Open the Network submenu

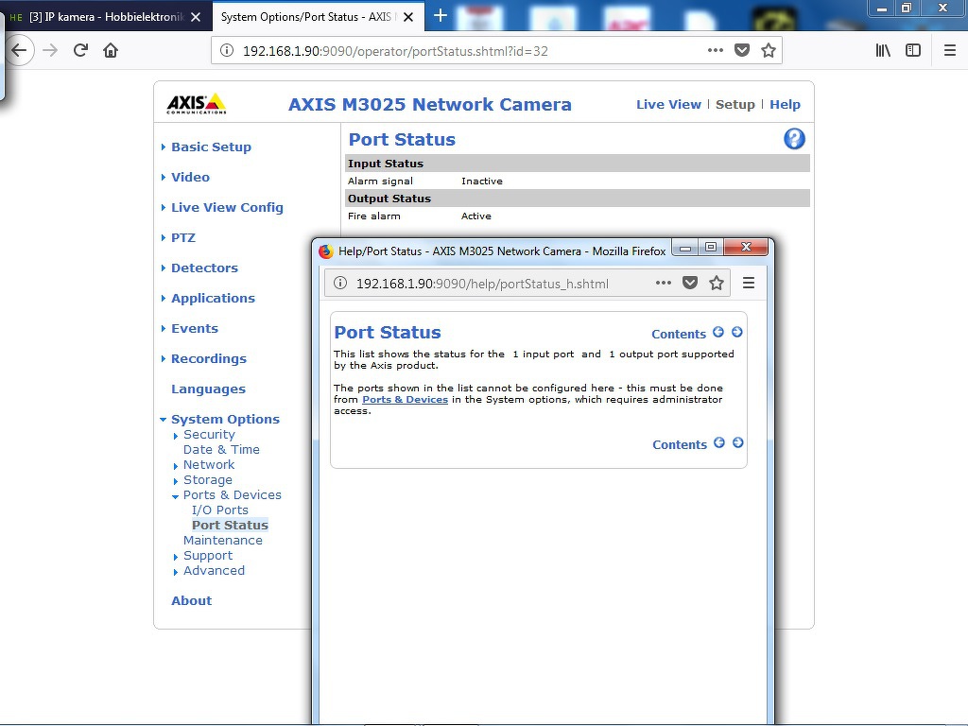pyautogui.click(x=209, y=465)
